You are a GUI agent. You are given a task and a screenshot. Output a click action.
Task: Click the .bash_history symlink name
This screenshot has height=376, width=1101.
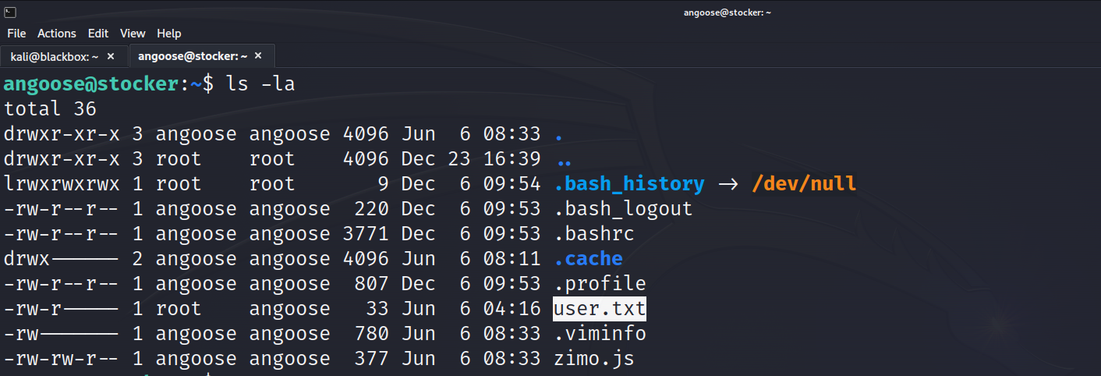point(628,184)
